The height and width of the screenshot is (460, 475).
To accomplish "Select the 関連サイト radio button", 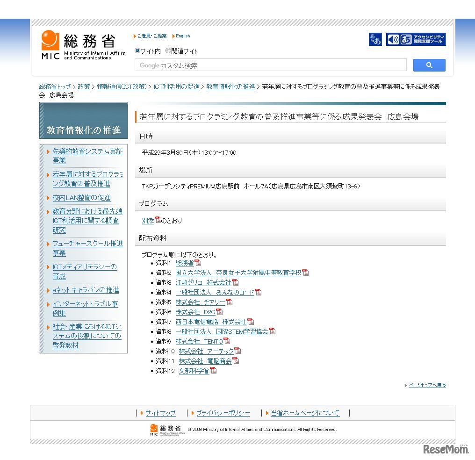I will 168,50.
